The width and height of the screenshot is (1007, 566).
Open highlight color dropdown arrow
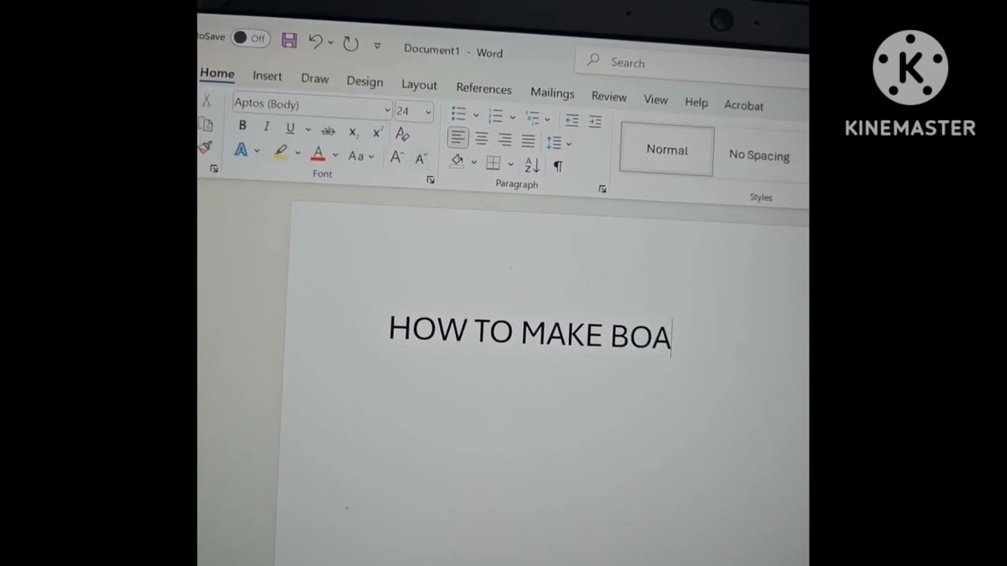pos(297,153)
